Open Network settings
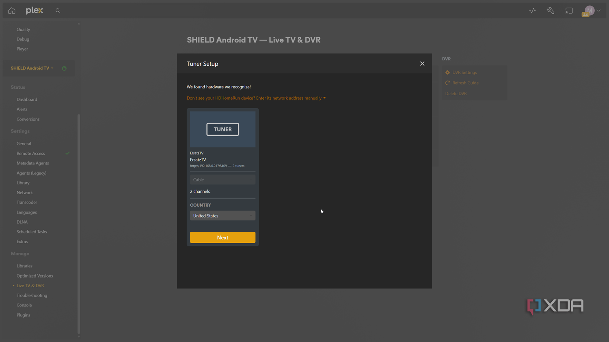This screenshot has width=609, height=342. point(25,192)
